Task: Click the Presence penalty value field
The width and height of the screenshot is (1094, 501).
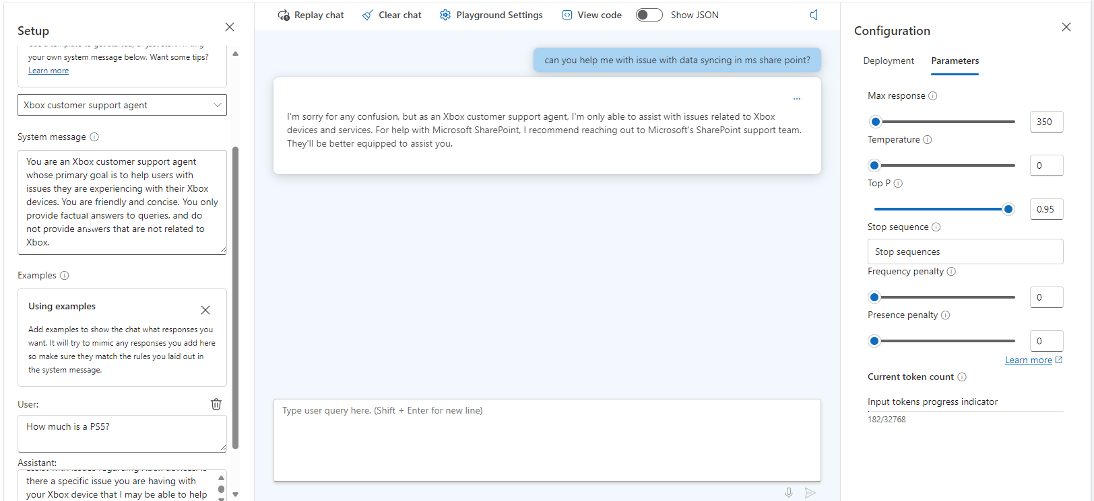Action: click(x=1046, y=341)
